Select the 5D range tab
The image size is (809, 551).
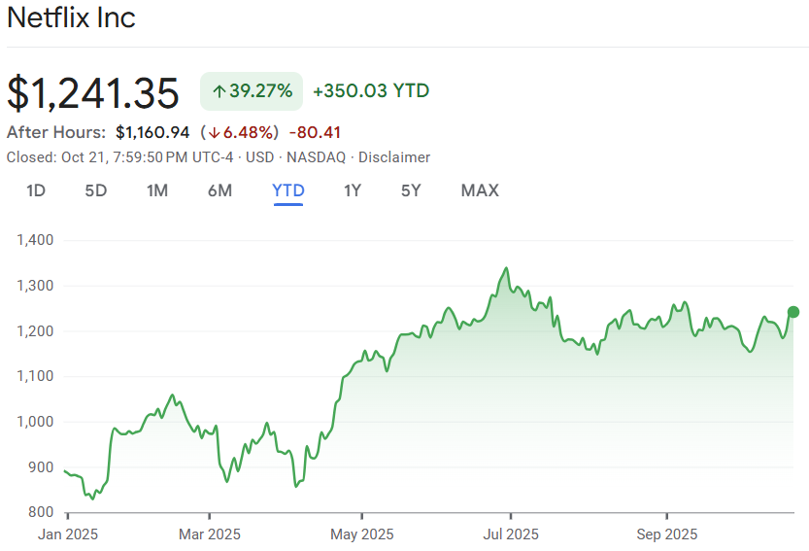(x=95, y=190)
